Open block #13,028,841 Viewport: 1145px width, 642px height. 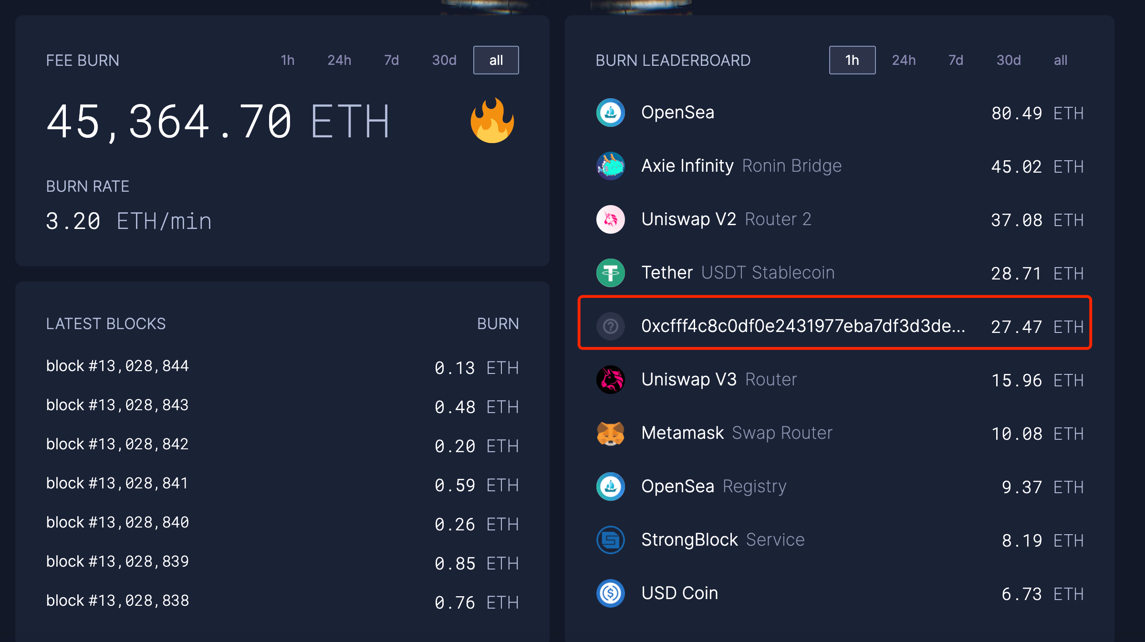click(x=117, y=483)
